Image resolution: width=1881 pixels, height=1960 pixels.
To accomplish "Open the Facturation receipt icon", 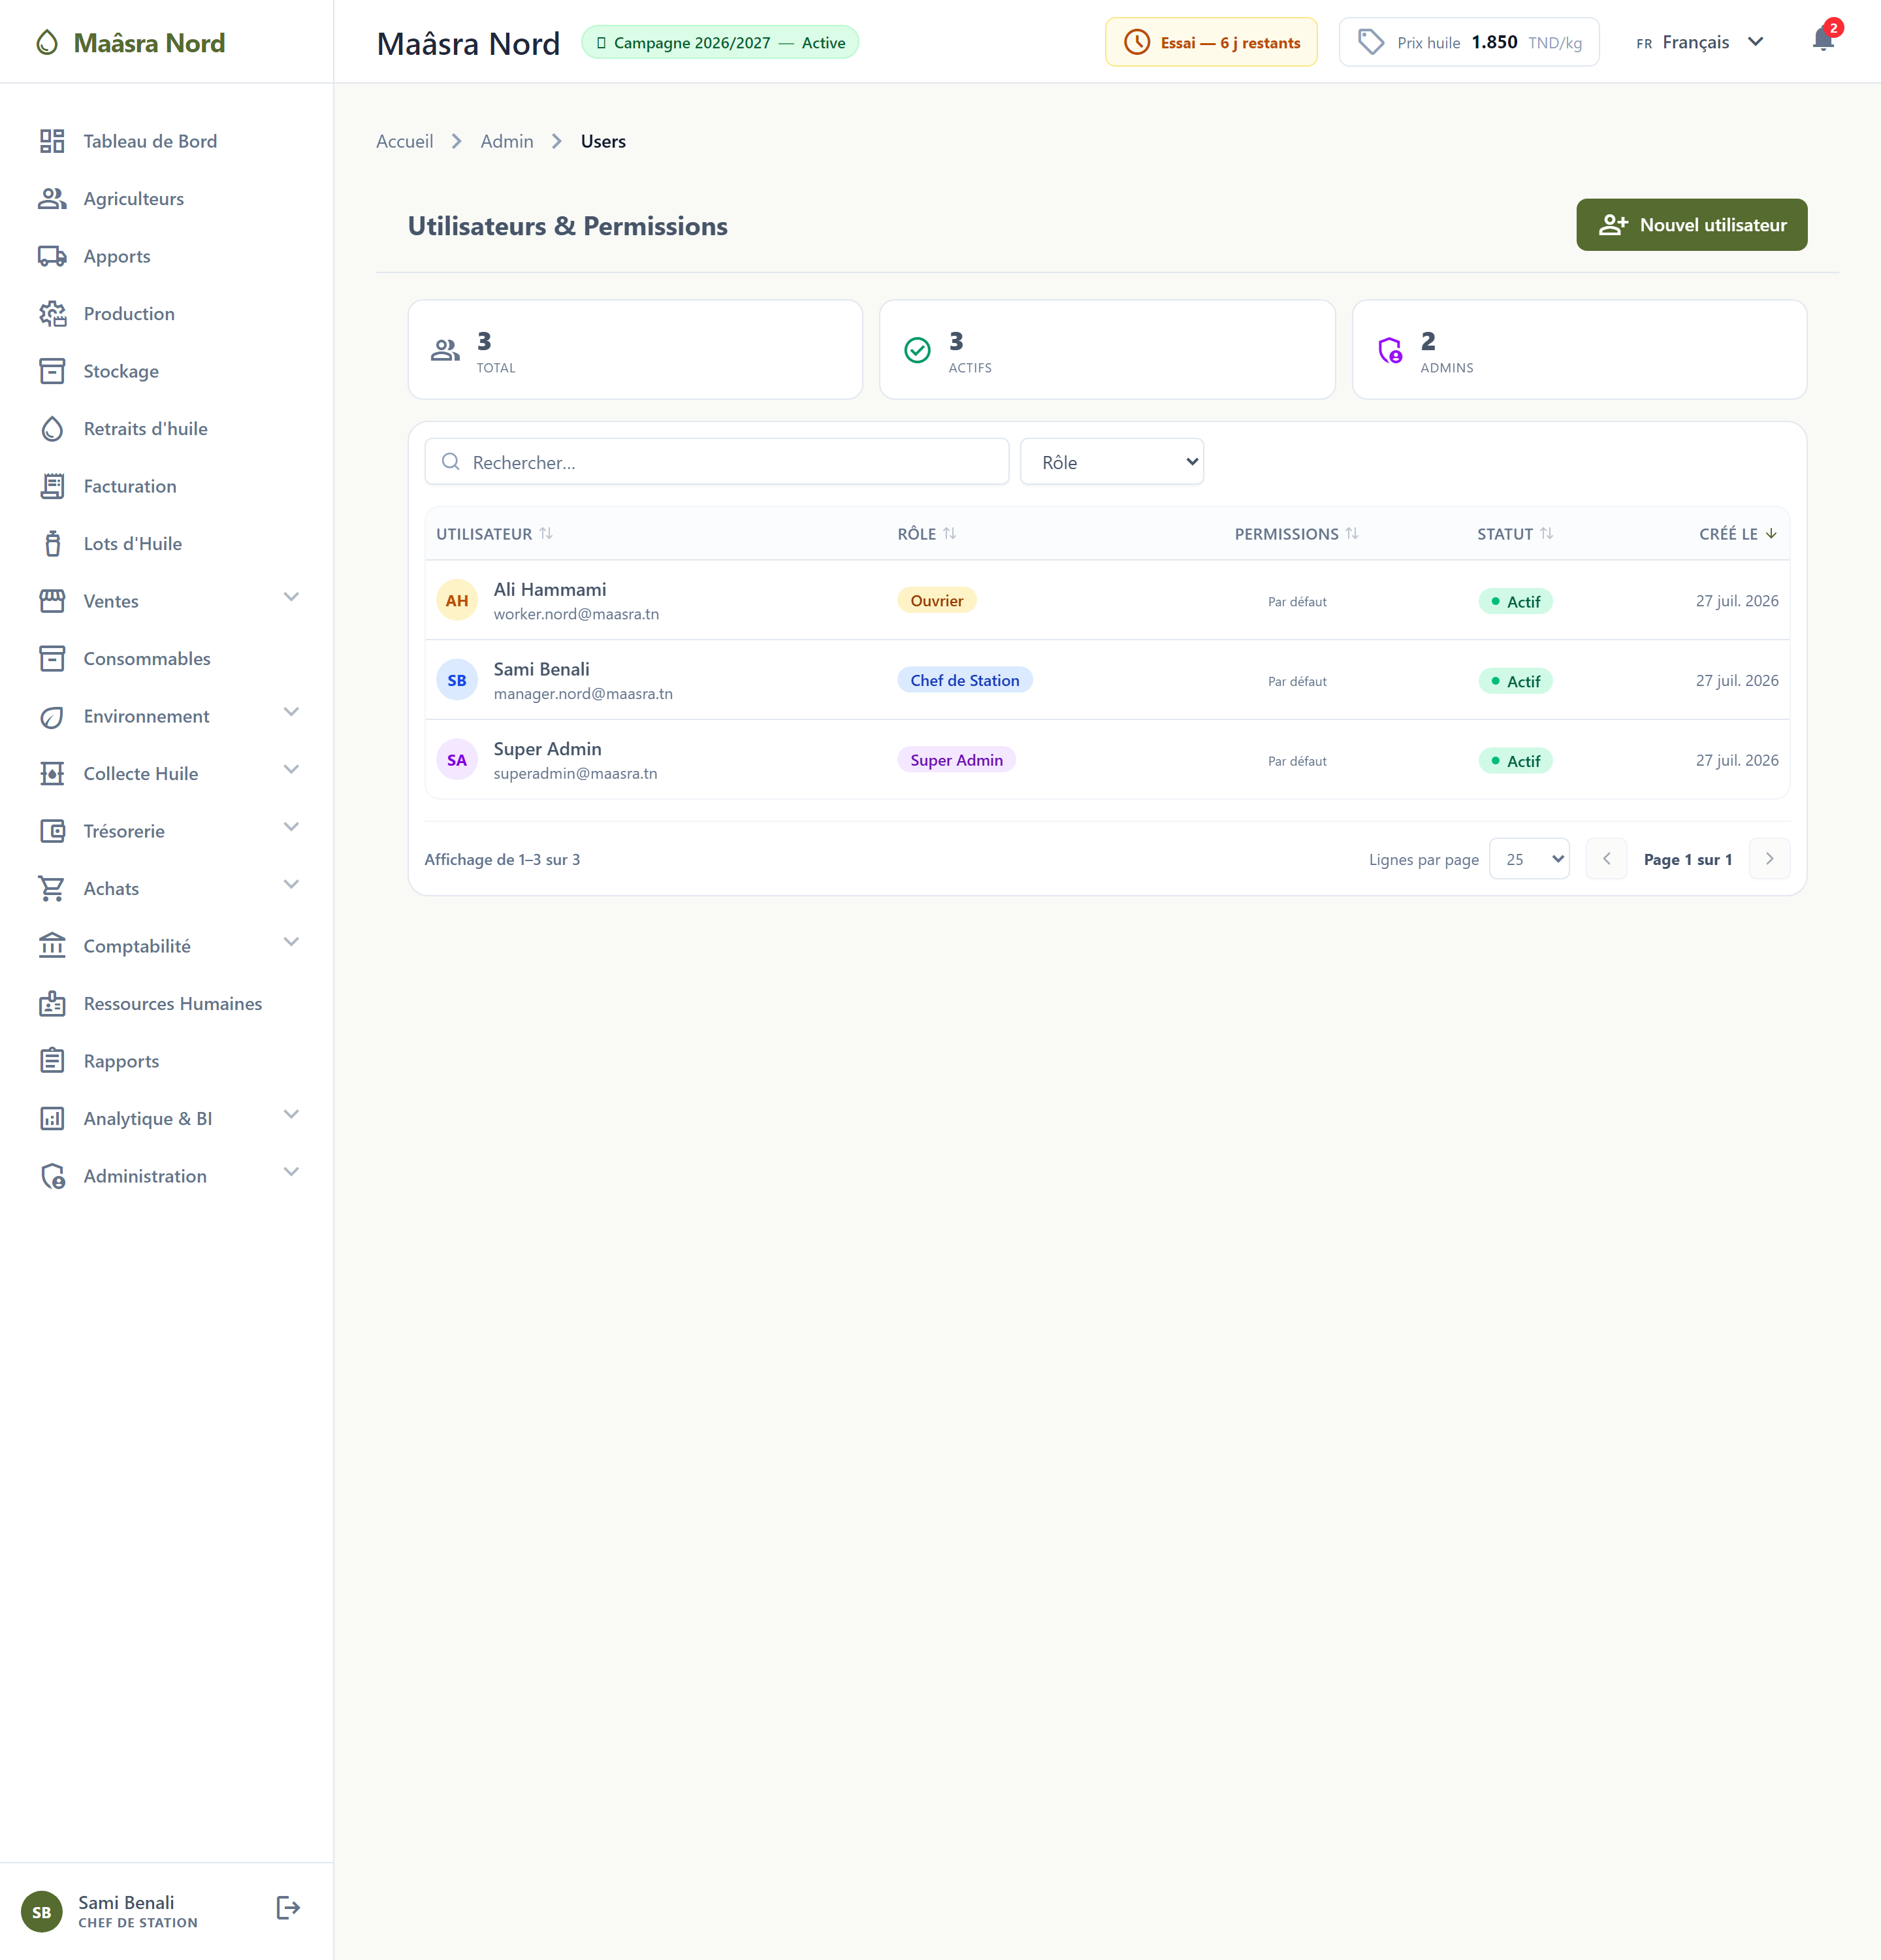I will [52, 486].
